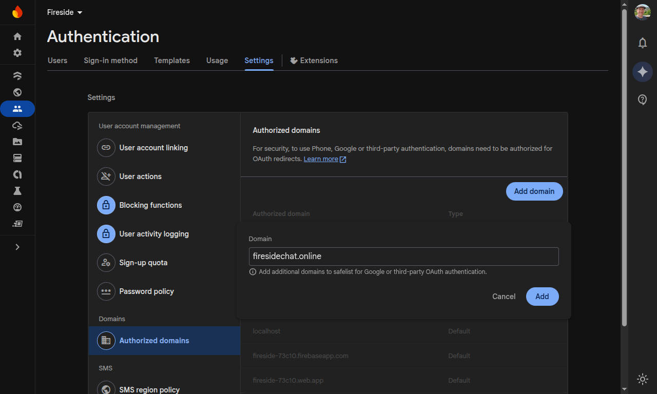Open the Fireside project dropdown
Viewport: 657px width, 394px height.
65,12
